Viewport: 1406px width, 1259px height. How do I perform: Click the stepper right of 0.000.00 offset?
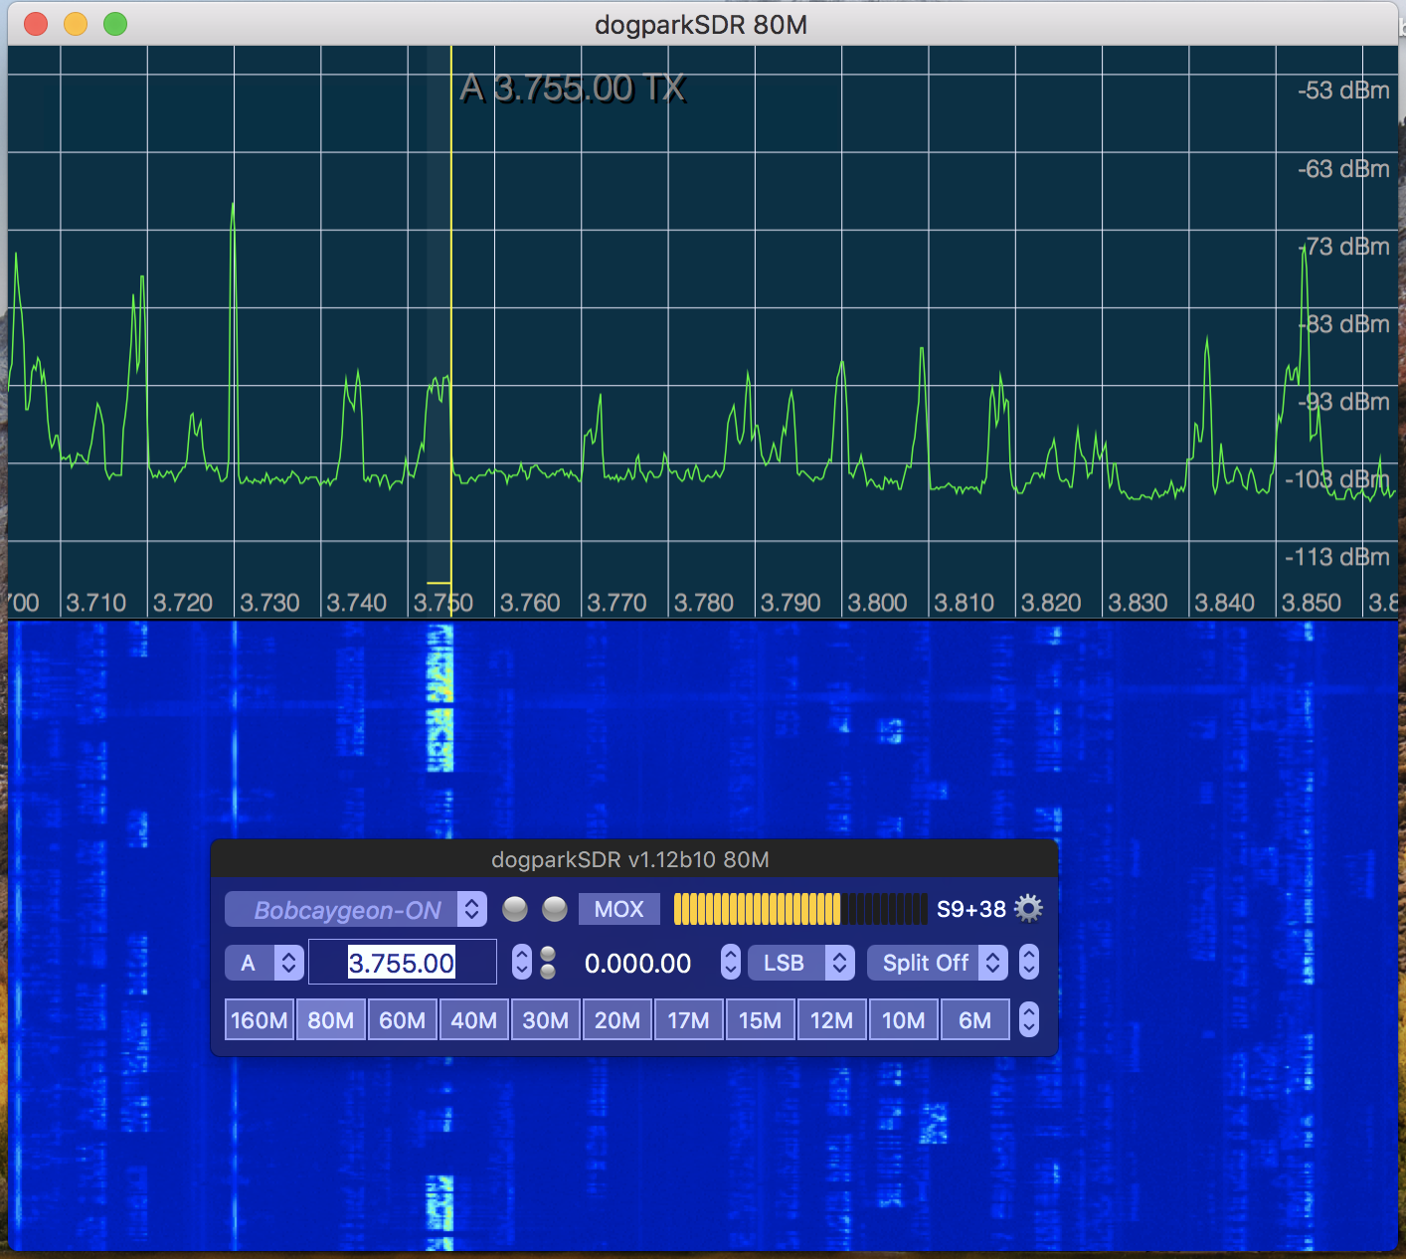tap(731, 963)
